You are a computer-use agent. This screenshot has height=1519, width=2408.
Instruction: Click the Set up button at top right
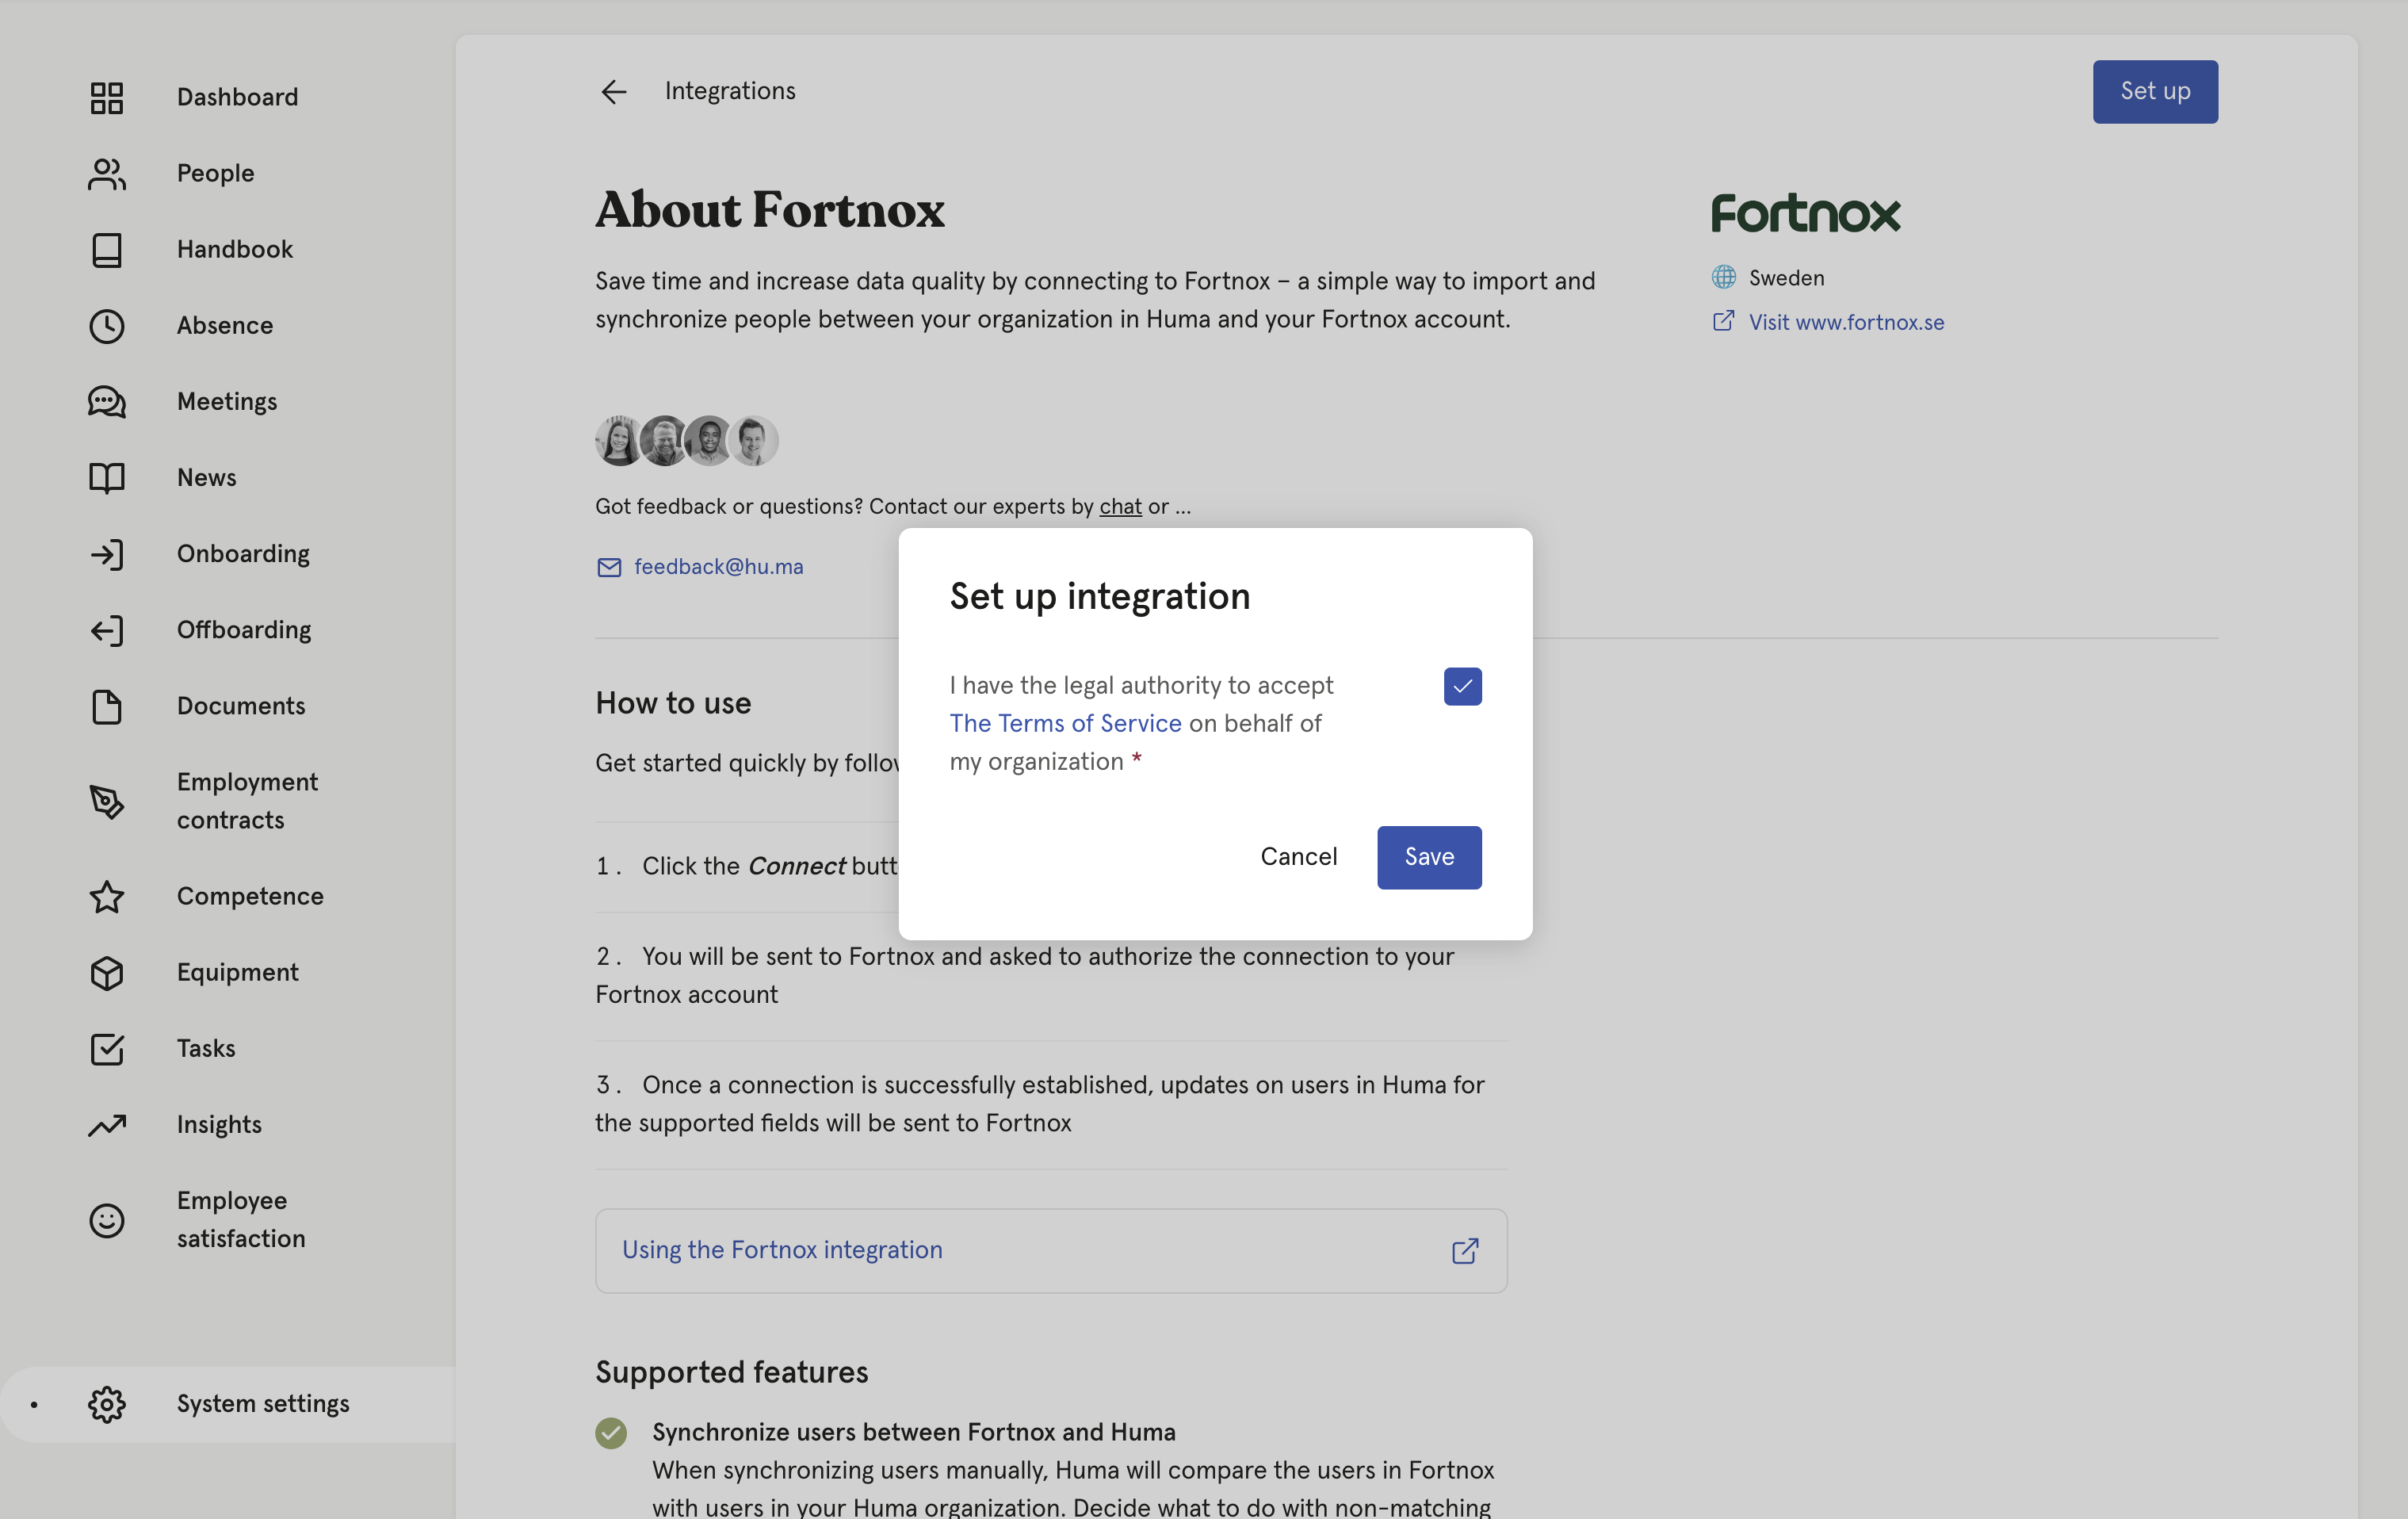2155,92
